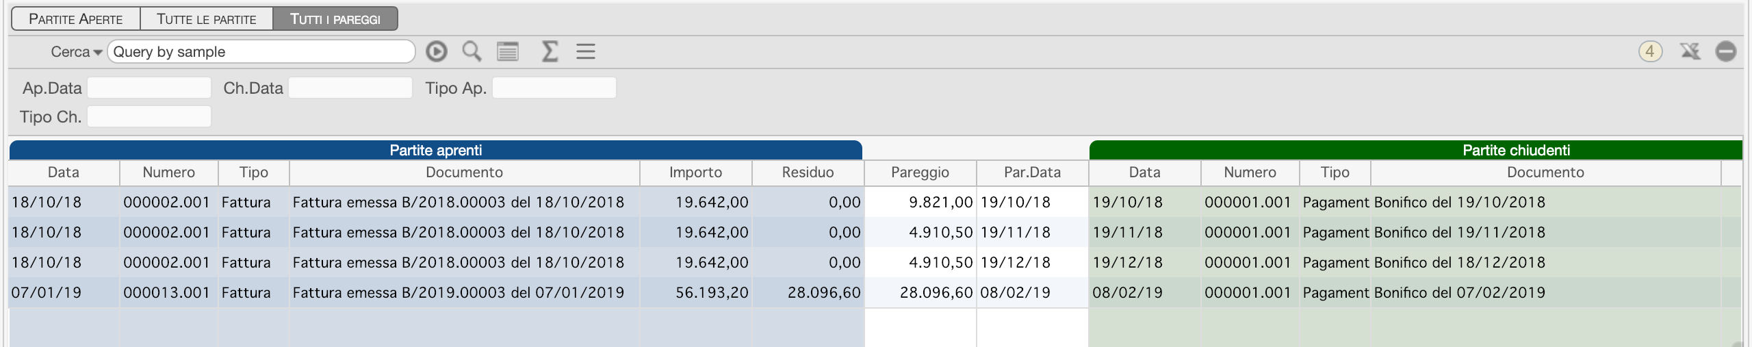Click the Excel export icon

pyautogui.click(x=1690, y=51)
